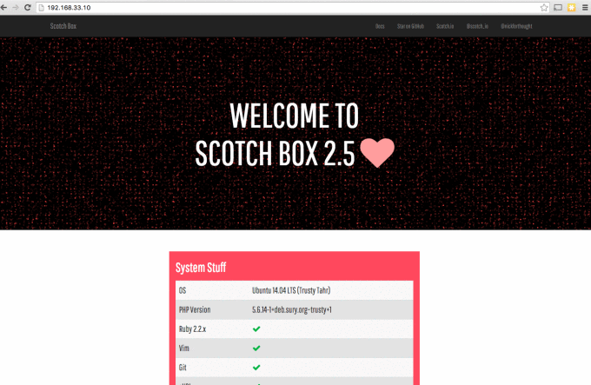Click the Star on GitHub link
The image size is (591, 385).
pos(410,26)
